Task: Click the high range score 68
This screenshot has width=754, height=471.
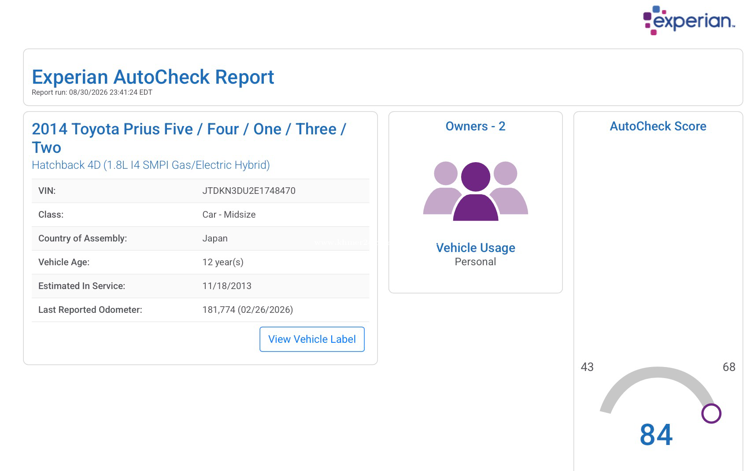Action: (x=729, y=367)
